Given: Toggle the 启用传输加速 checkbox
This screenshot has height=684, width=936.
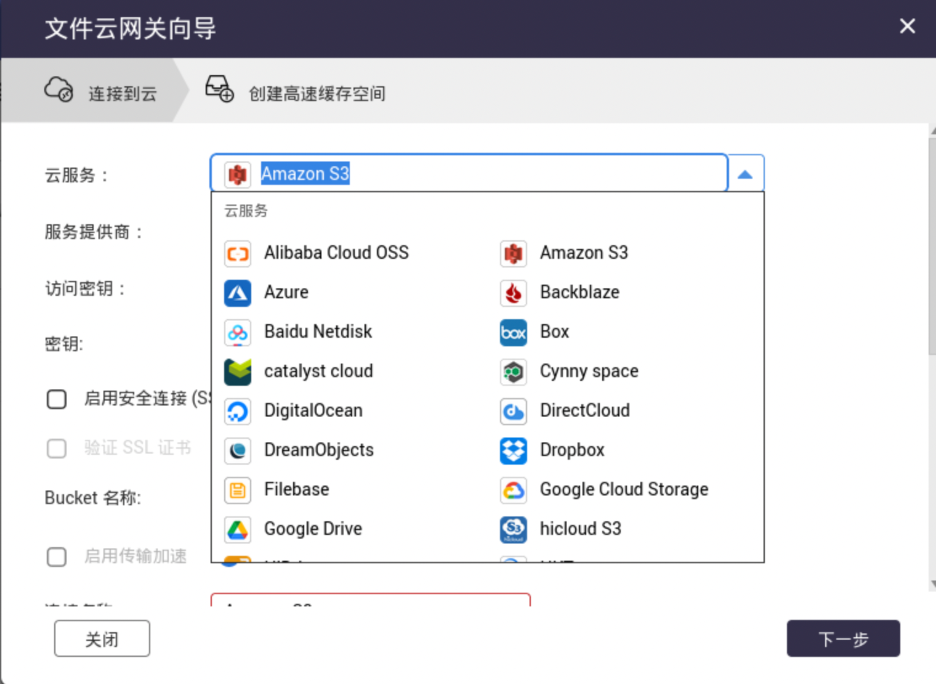Looking at the screenshot, I should pos(57,556).
